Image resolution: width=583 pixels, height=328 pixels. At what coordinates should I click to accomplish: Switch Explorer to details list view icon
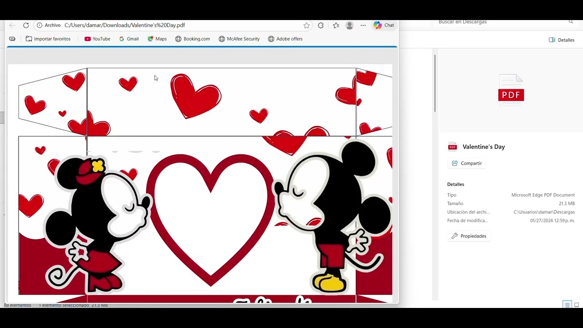pos(567,305)
